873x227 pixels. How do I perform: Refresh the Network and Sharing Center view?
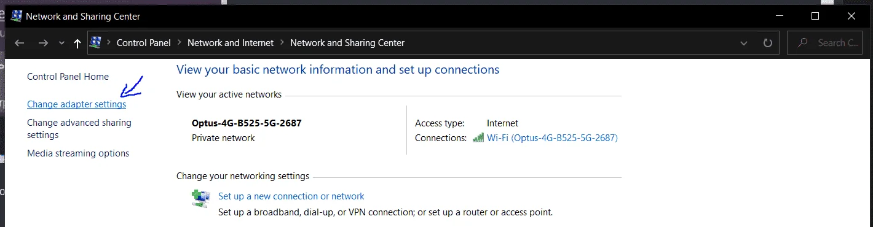[x=767, y=43]
